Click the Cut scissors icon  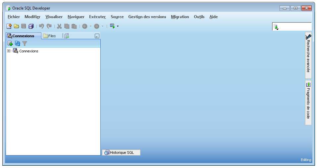59,26
